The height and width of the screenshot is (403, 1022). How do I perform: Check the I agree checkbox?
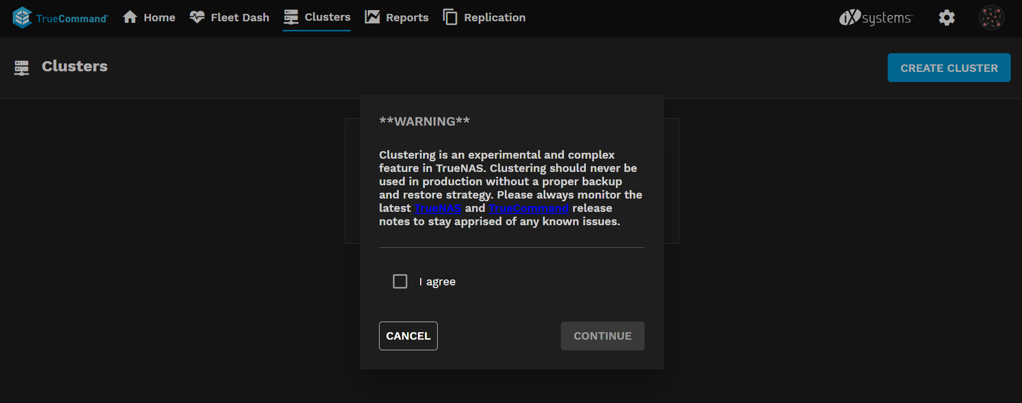point(400,281)
